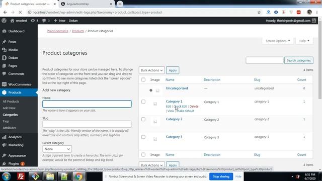322x181 pixels.
Task: Open Marketing in sidebar
Action: coord(16,145)
